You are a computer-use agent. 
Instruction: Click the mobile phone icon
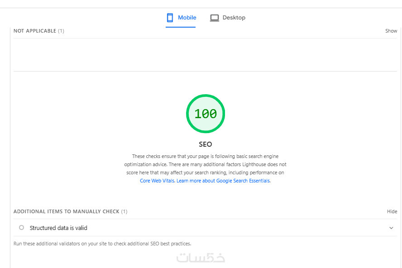(170, 18)
